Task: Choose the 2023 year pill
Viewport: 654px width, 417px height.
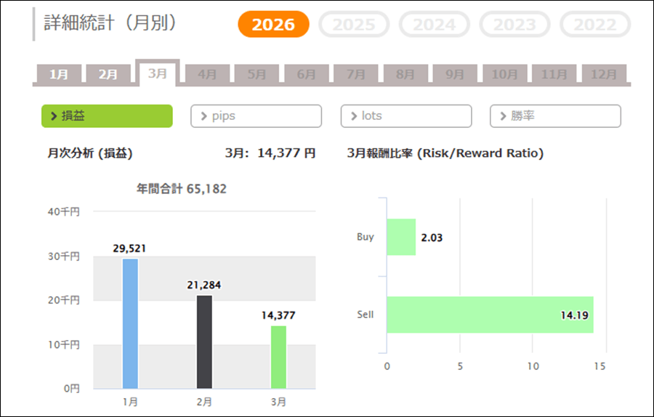Action: click(514, 25)
